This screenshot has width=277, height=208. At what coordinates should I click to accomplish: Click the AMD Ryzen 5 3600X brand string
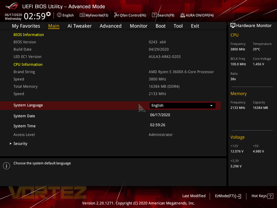point(181,72)
